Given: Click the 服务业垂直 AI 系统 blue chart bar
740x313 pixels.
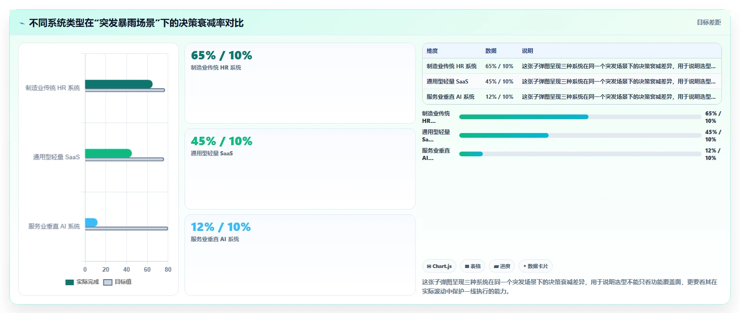Looking at the screenshot, I should point(91,223).
